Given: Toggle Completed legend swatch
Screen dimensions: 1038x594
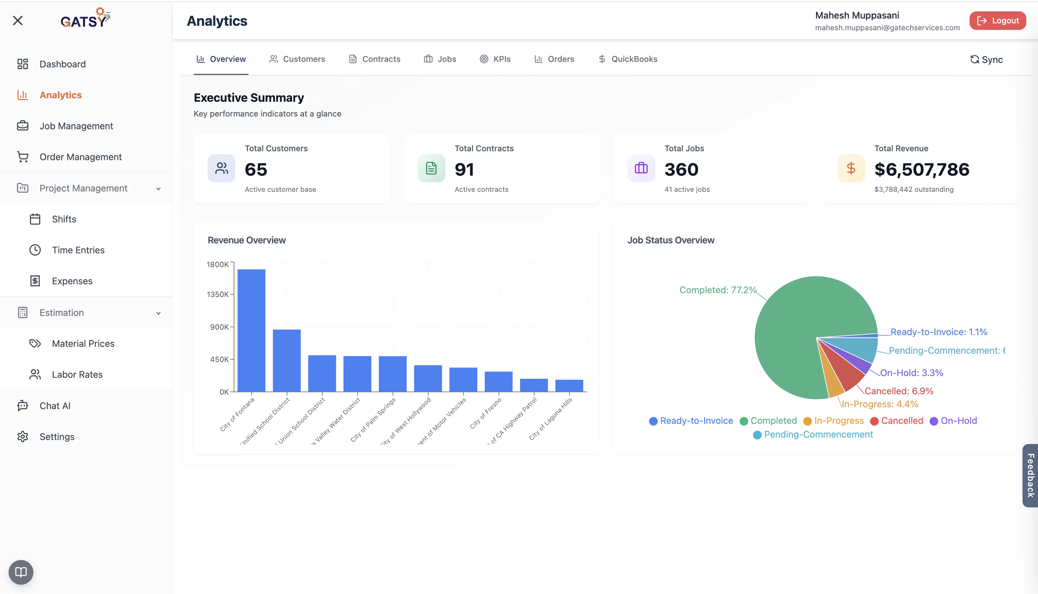Looking at the screenshot, I should tap(744, 421).
